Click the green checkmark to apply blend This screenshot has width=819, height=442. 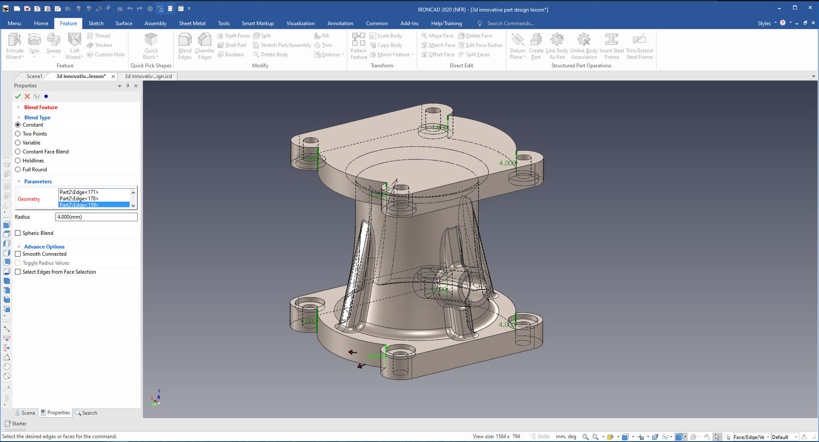click(18, 96)
